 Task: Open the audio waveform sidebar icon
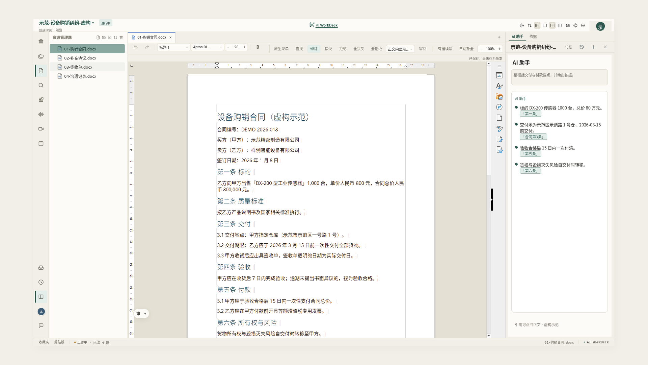pyautogui.click(x=41, y=114)
